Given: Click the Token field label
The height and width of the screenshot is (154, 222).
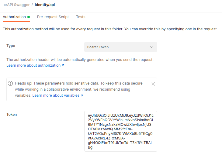Looking at the screenshot, I should coord(12,115).
